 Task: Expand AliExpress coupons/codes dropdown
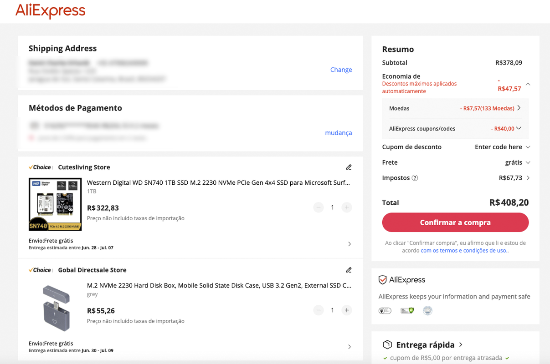tap(519, 129)
